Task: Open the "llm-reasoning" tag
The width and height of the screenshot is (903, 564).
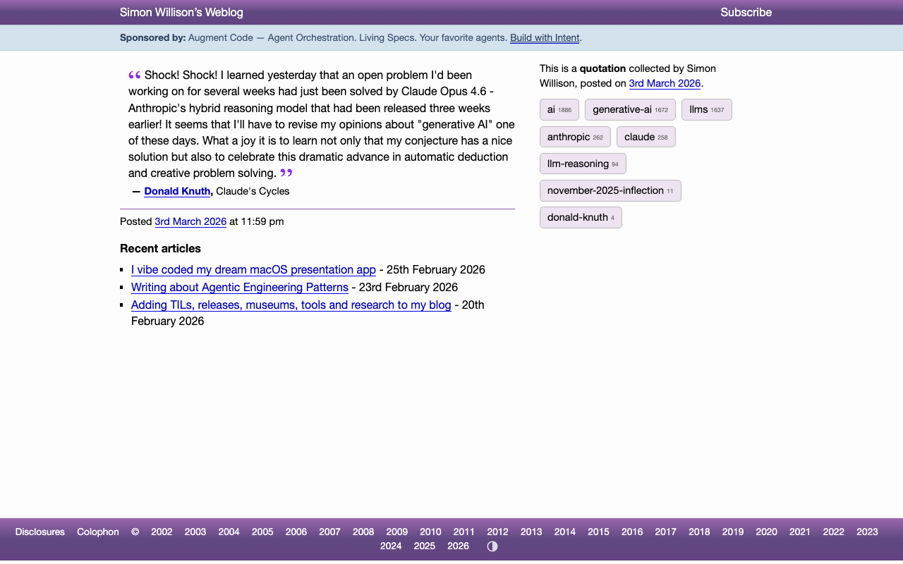Action: tap(583, 164)
